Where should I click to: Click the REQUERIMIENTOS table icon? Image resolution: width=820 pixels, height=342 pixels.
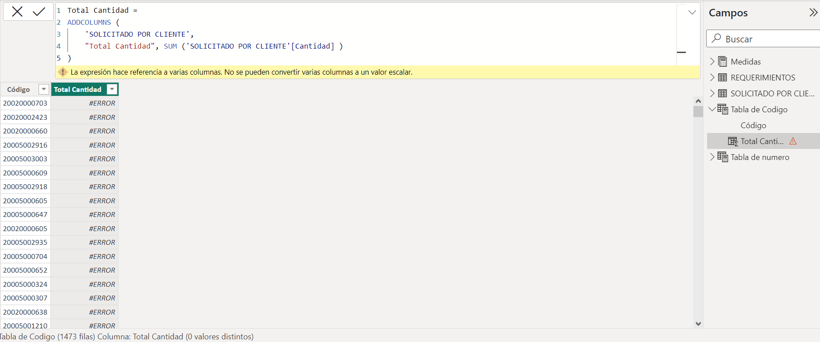723,77
